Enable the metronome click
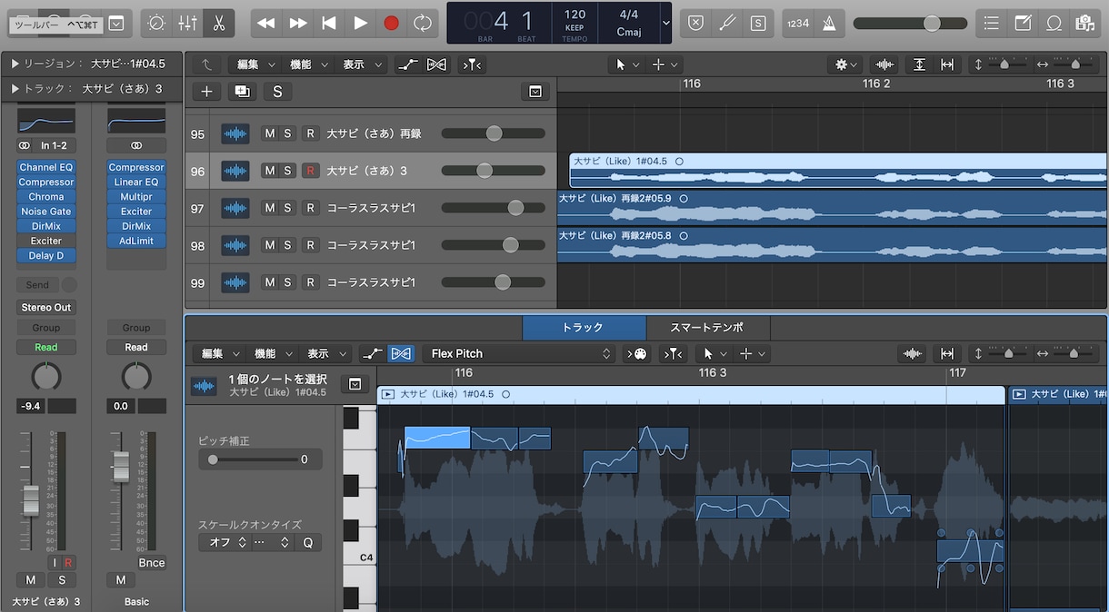1109x612 pixels. click(828, 24)
